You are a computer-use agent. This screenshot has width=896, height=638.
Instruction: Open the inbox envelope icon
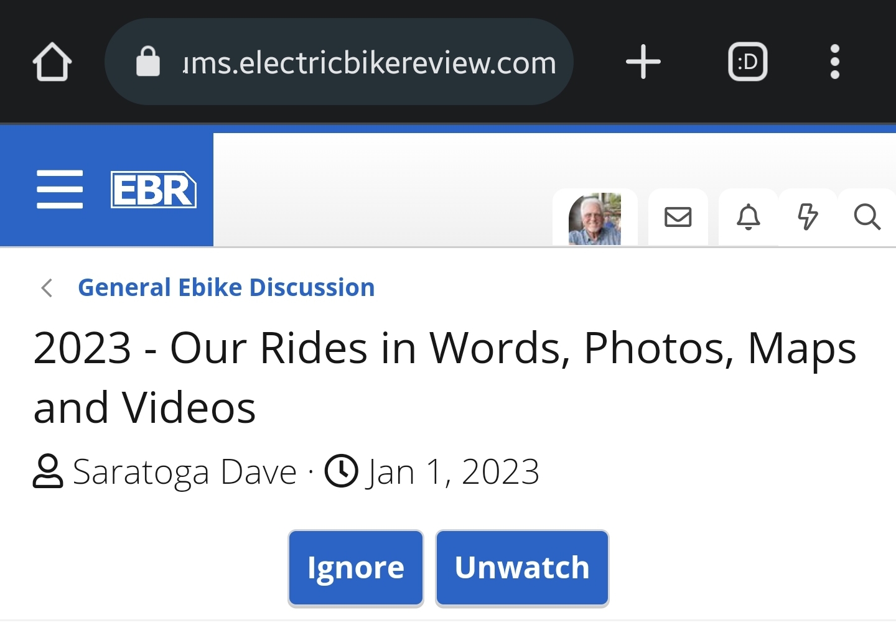[x=678, y=218]
